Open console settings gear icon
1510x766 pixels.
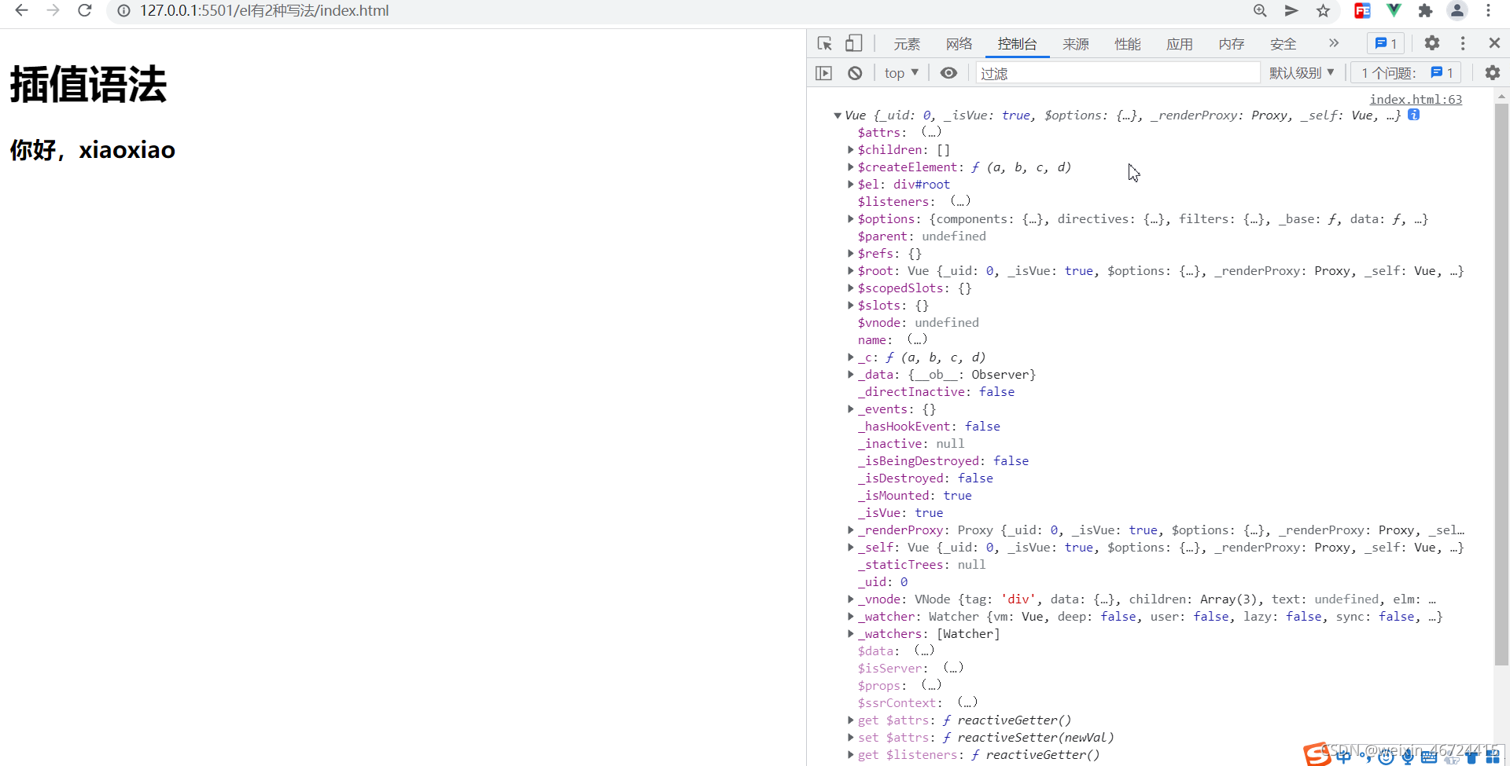tap(1493, 73)
